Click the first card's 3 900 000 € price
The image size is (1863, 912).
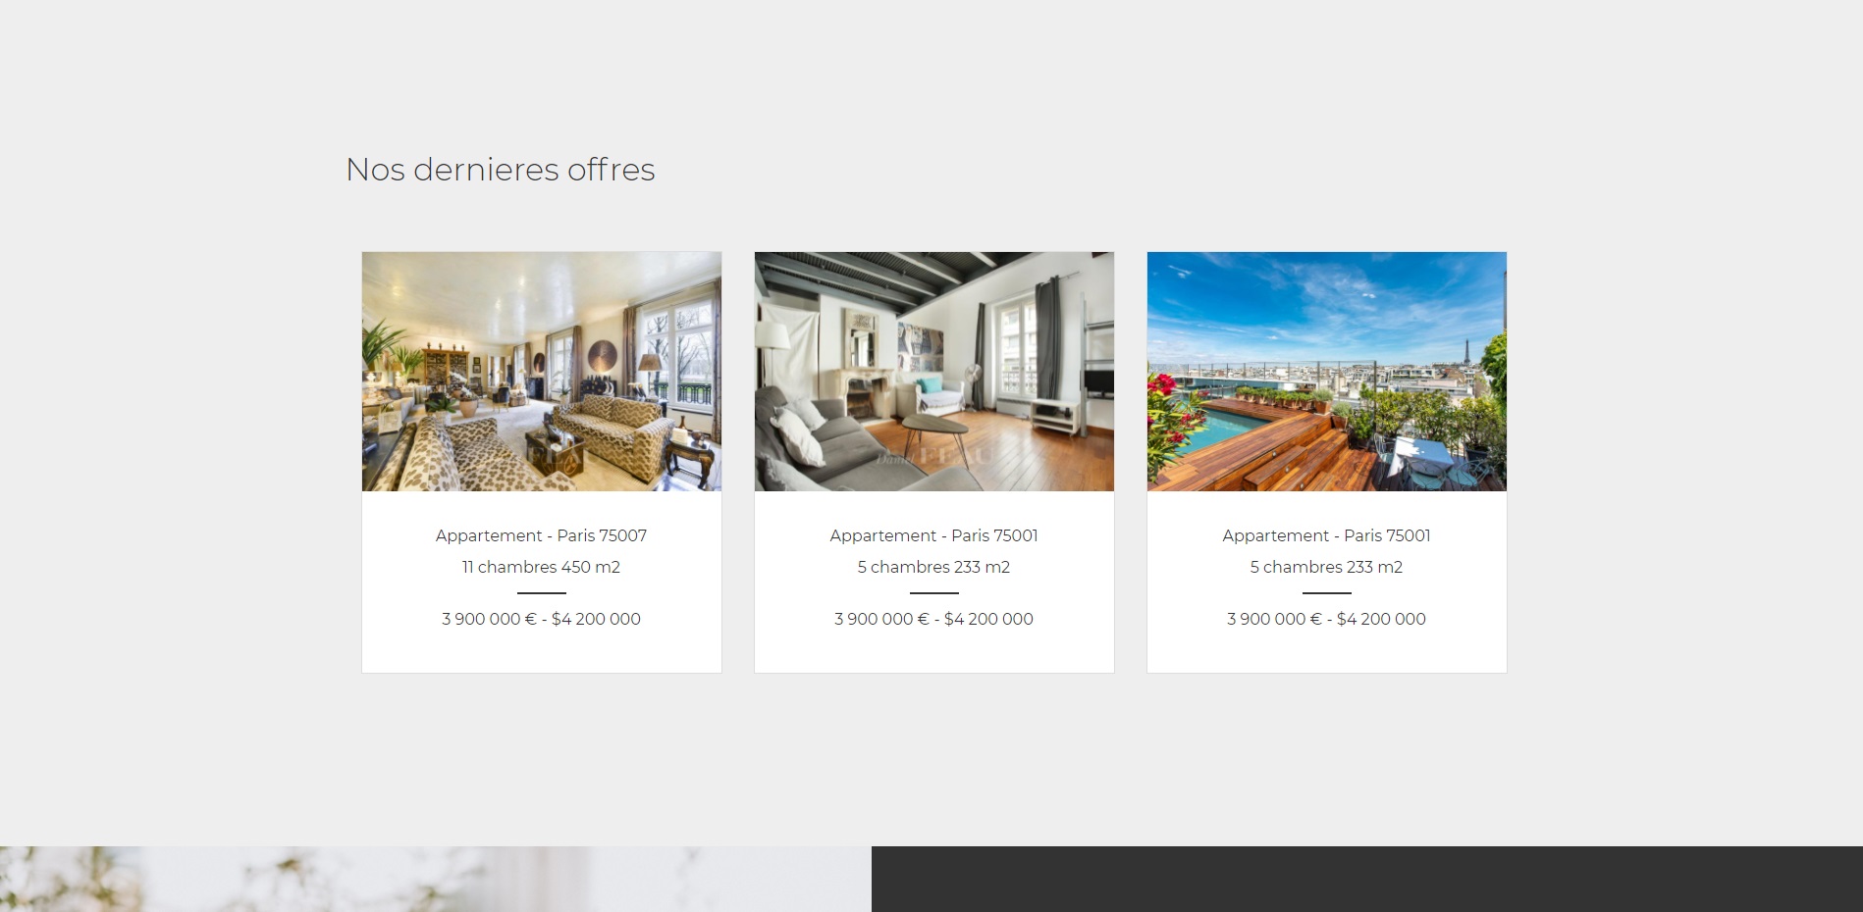coord(489,619)
